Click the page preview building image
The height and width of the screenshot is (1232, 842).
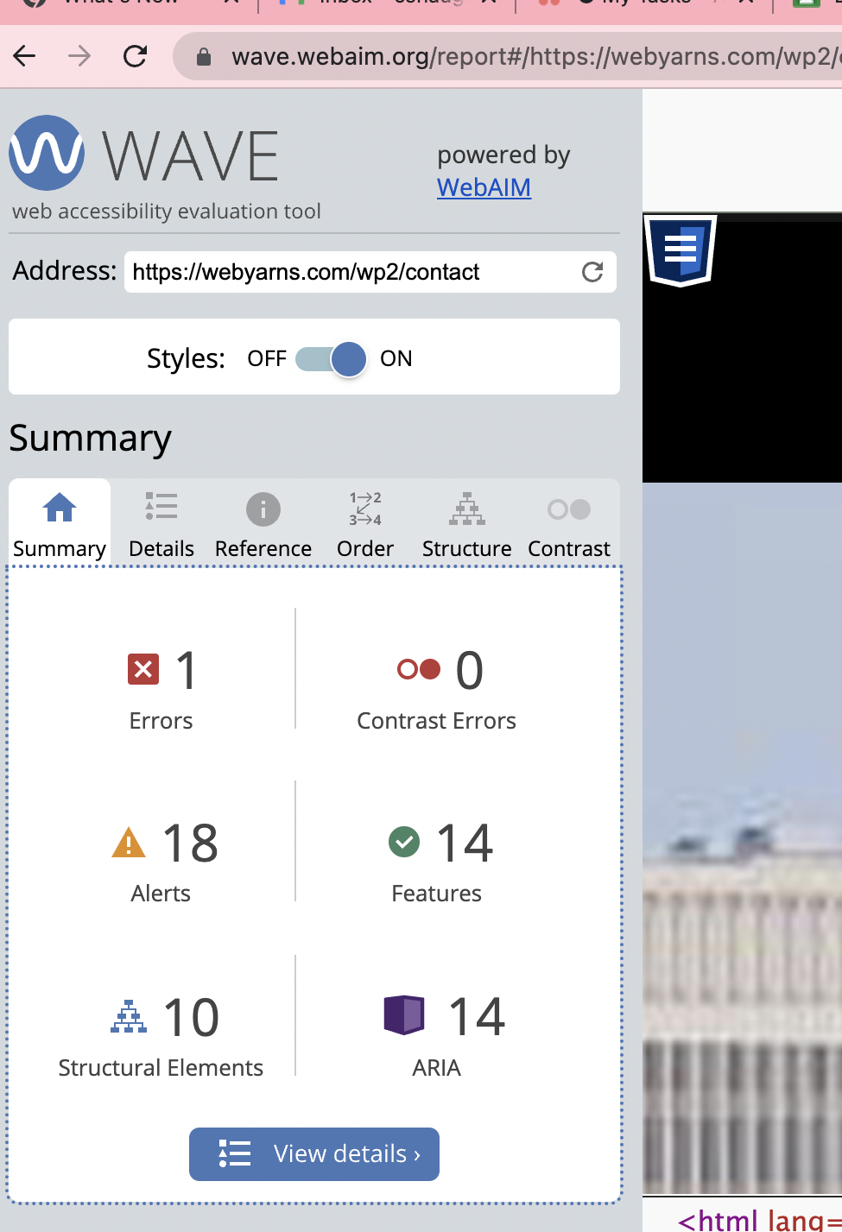click(x=743, y=837)
